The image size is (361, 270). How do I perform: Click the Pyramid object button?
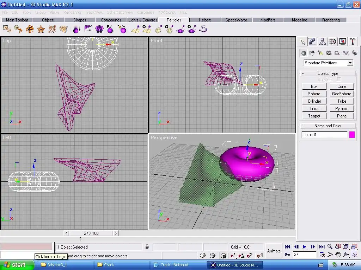[342, 109]
